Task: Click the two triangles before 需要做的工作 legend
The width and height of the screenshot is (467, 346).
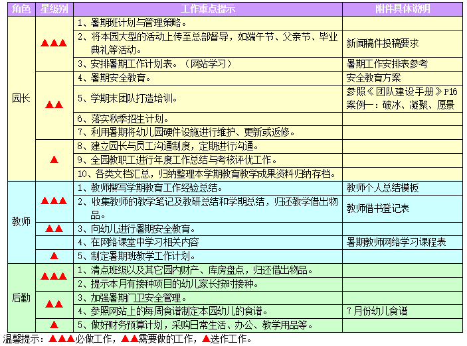Action: (130, 339)
